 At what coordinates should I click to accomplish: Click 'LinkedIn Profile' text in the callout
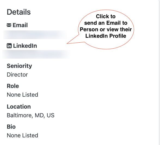[106, 36]
